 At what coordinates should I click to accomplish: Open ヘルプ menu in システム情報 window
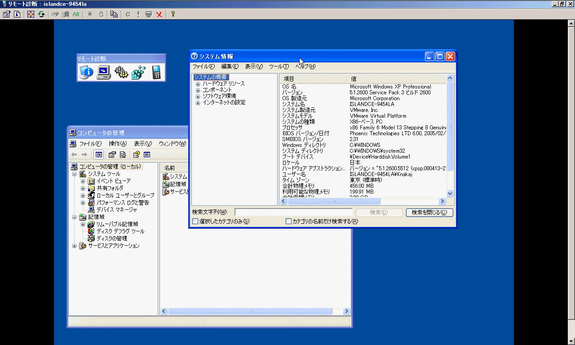(305, 66)
